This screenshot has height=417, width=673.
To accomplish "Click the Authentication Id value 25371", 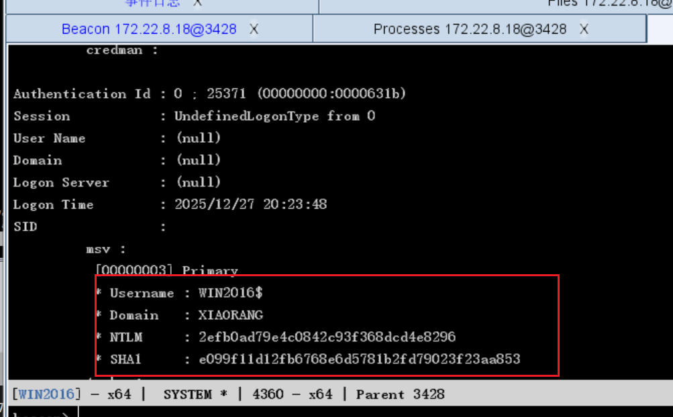I will tap(226, 94).
